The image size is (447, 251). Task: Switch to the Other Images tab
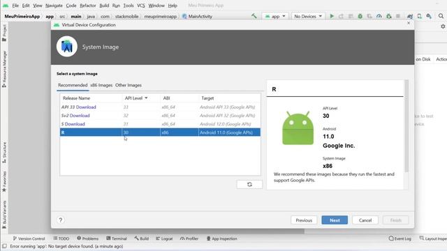[x=129, y=85]
